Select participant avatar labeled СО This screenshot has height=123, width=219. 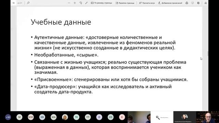point(111,117)
